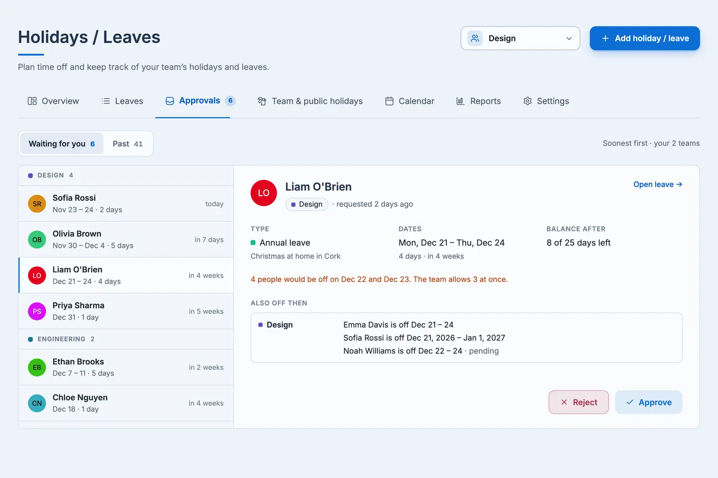Follow the Open leave link

(658, 184)
